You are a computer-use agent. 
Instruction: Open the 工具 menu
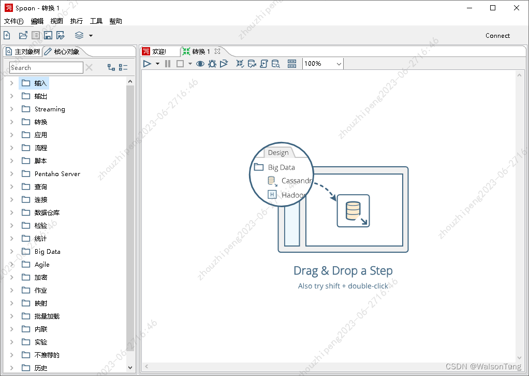point(96,21)
